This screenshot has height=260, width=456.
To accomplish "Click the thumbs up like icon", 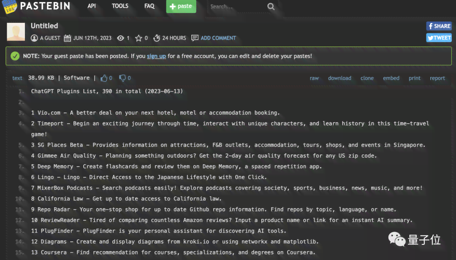I will (x=104, y=78).
